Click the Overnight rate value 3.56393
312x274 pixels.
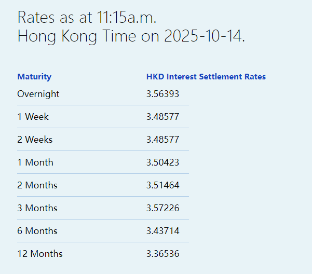coord(163,94)
